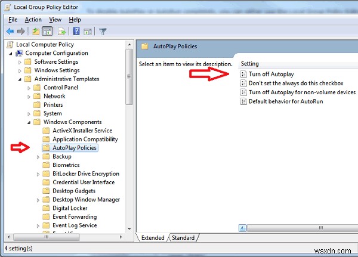Select Turn off Autoplay for non-volume devices
The image size is (358, 257).
[302, 92]
